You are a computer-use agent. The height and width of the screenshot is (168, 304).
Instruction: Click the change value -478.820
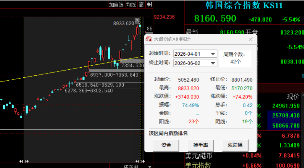[x=260, y=19]
